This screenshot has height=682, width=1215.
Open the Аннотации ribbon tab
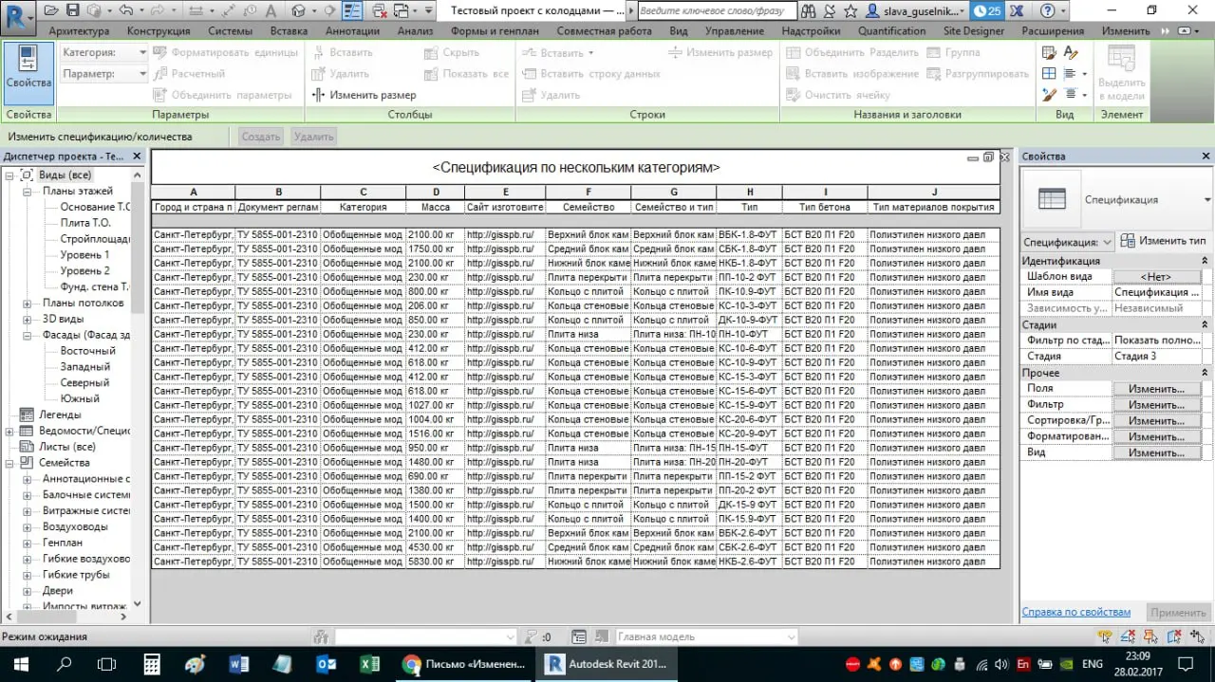352,30
